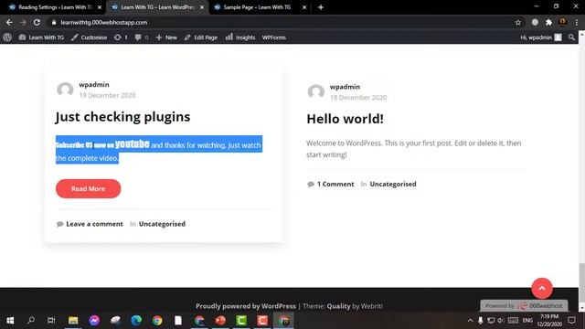The width and height of the screenshot is (585, 329).
Task: Click the 1 Comment link
Action: [x=335, y=184]
